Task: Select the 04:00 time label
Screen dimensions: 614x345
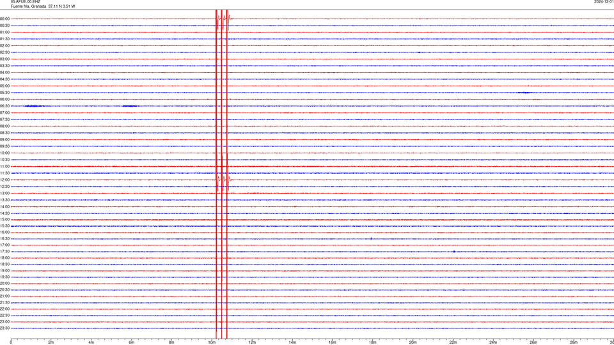Action: (x=4, y=72)
